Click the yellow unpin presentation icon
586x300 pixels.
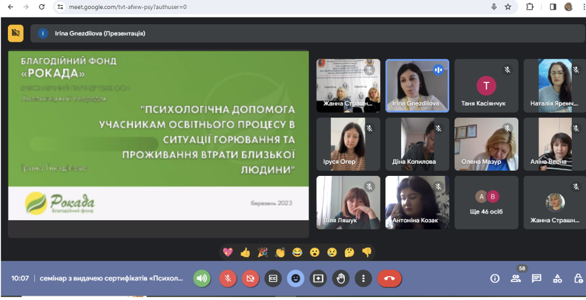point(16,33)
